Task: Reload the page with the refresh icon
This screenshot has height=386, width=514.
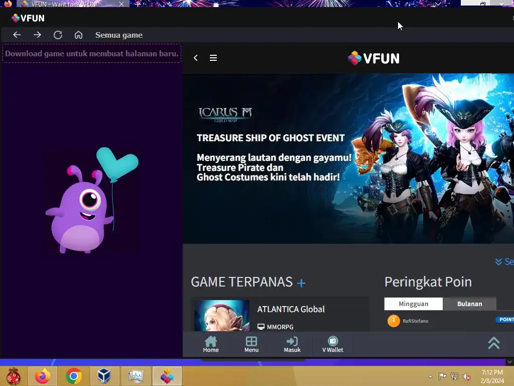Action: 58,35
